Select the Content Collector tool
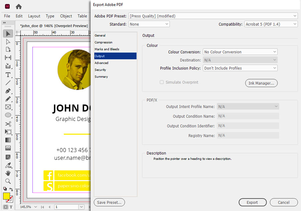 (8, 66)
